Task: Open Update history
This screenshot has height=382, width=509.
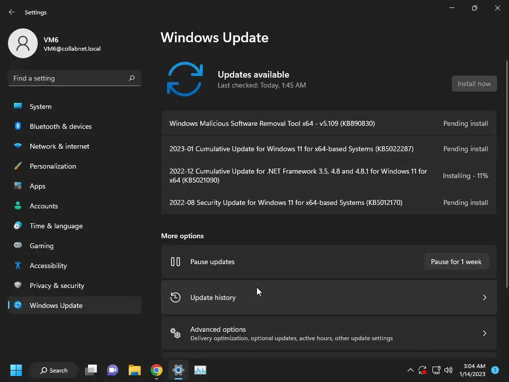Action: point(329,297)
